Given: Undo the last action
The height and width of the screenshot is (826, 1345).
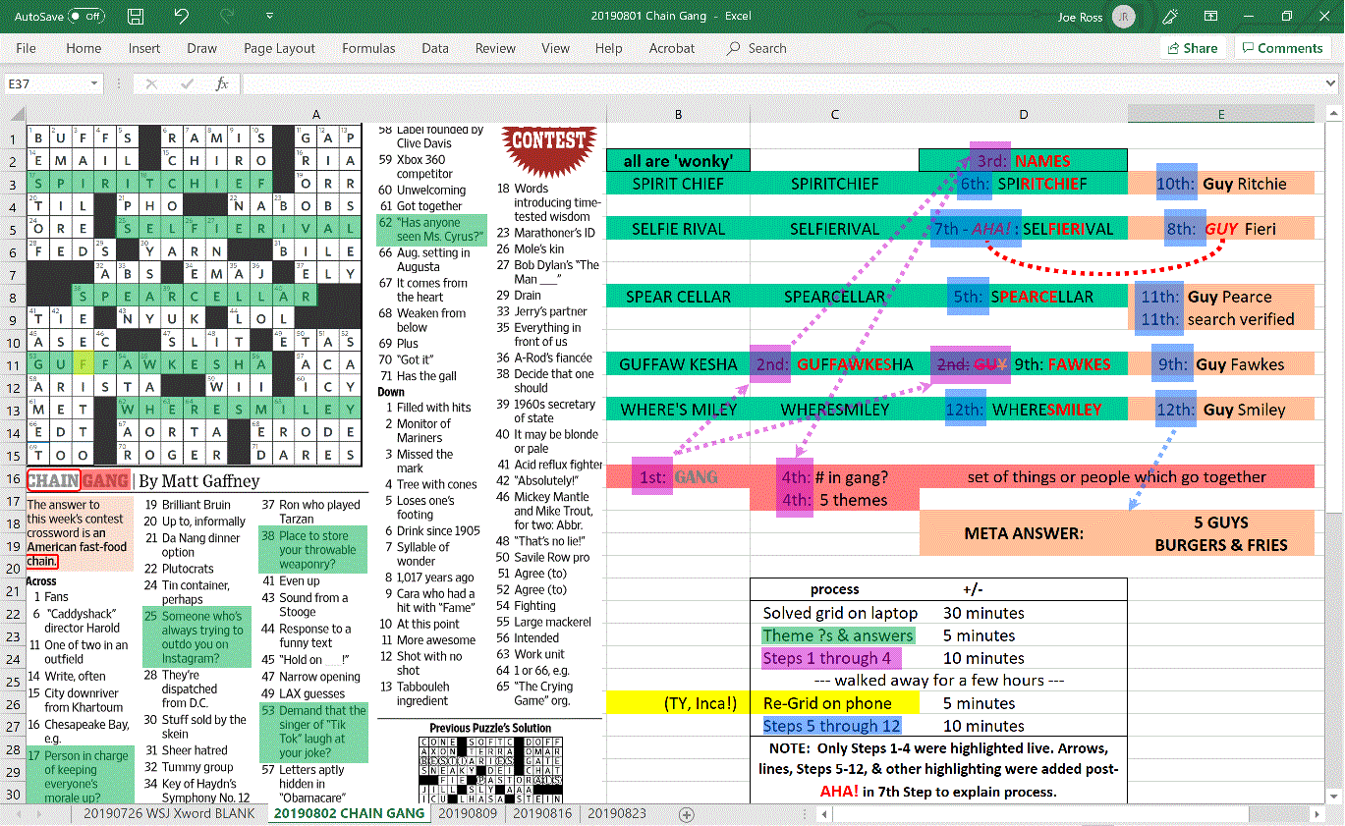Looking at the screenshot, I should [x=181, y=17].
